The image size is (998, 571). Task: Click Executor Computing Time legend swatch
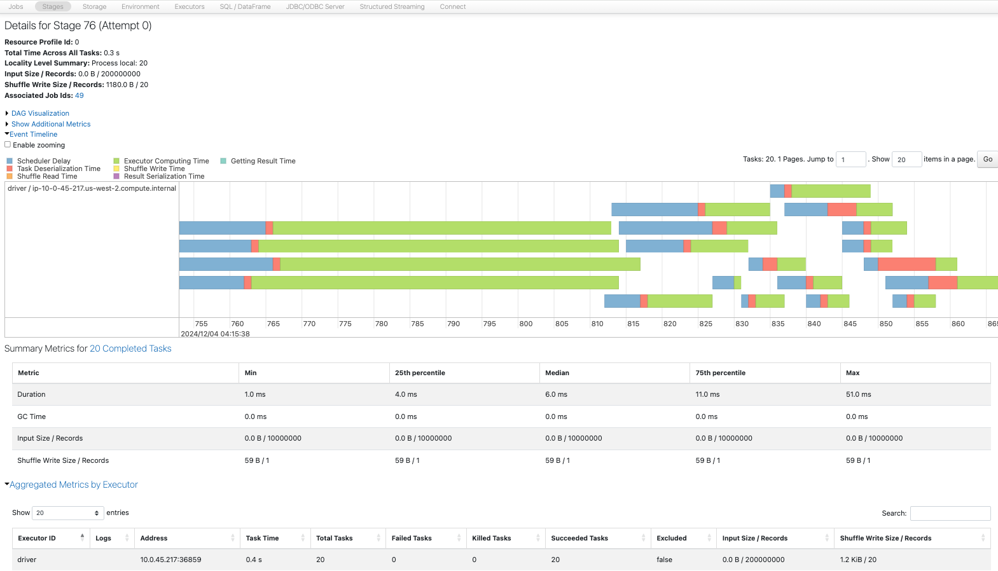point(116,161)
